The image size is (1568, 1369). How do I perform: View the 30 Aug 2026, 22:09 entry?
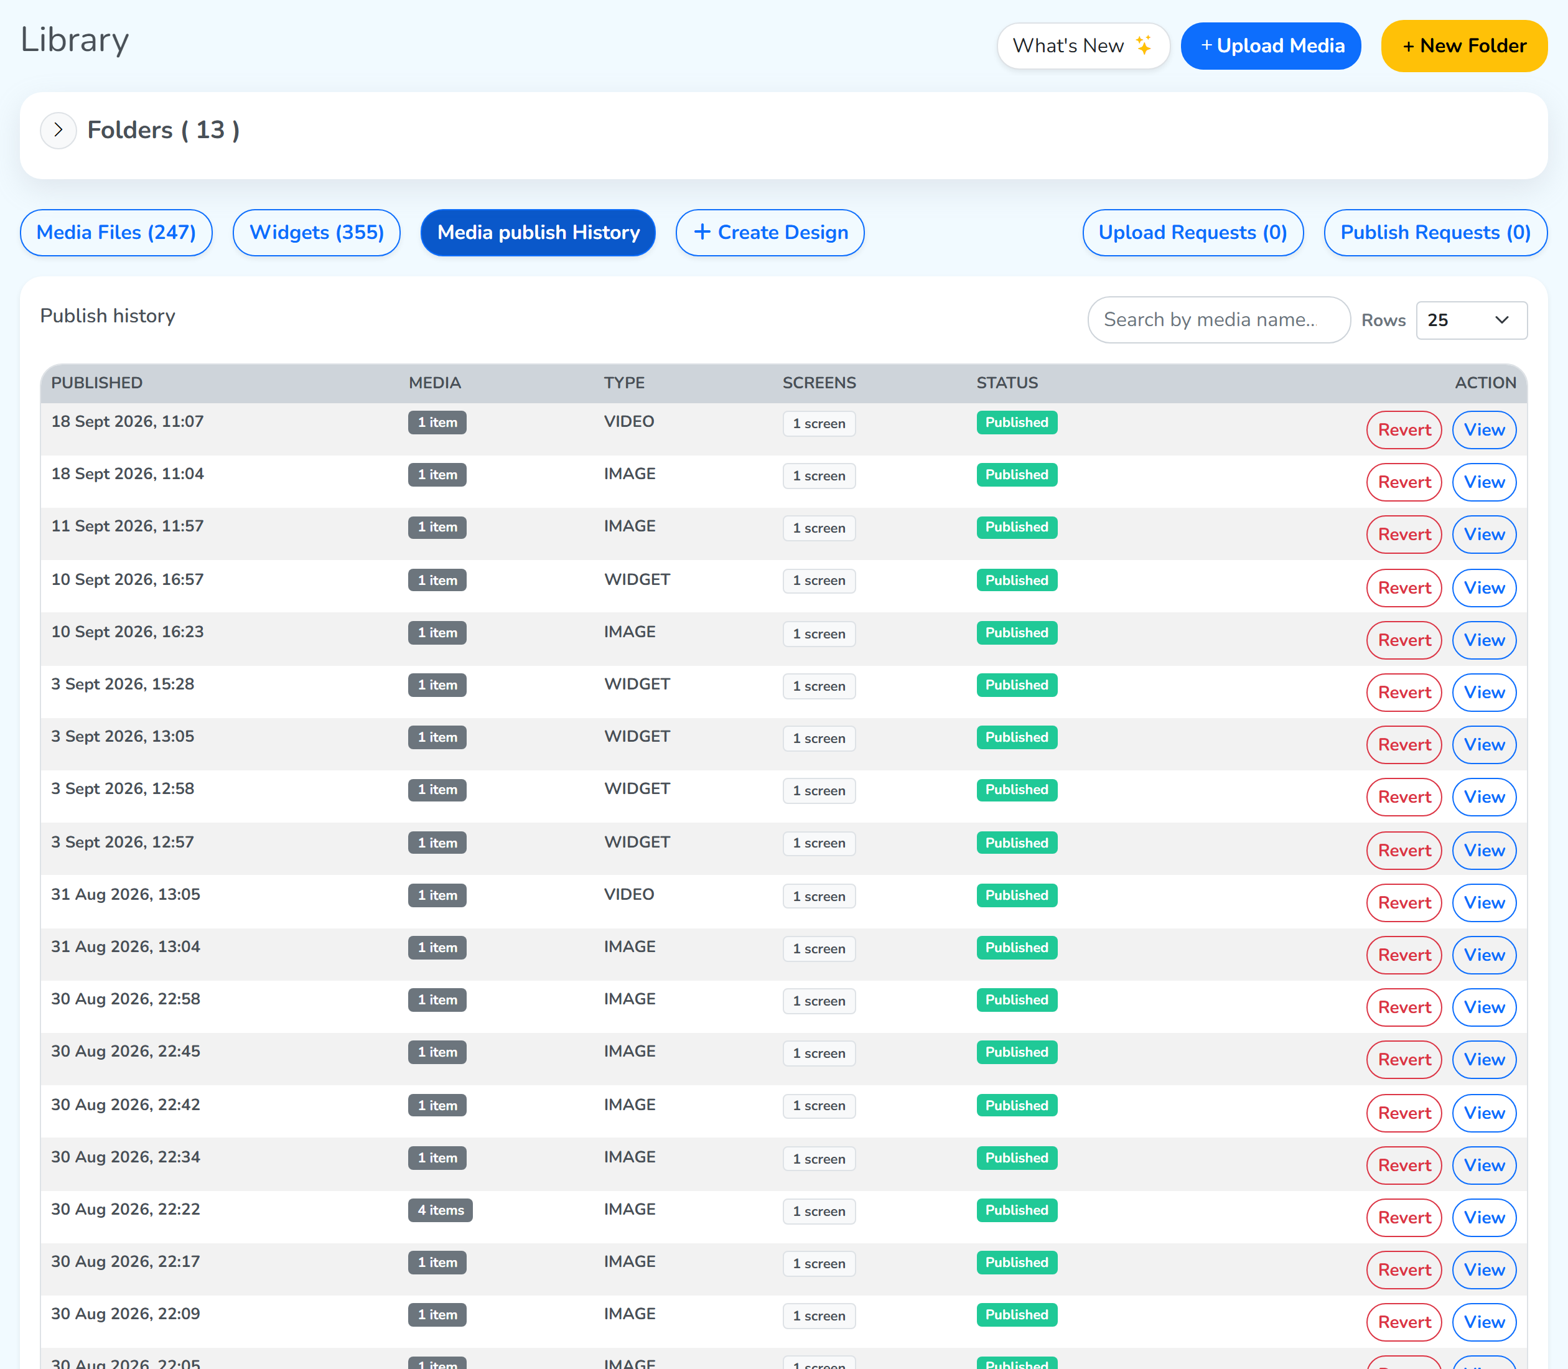pyautogui.click(x=1484, y=1322)
